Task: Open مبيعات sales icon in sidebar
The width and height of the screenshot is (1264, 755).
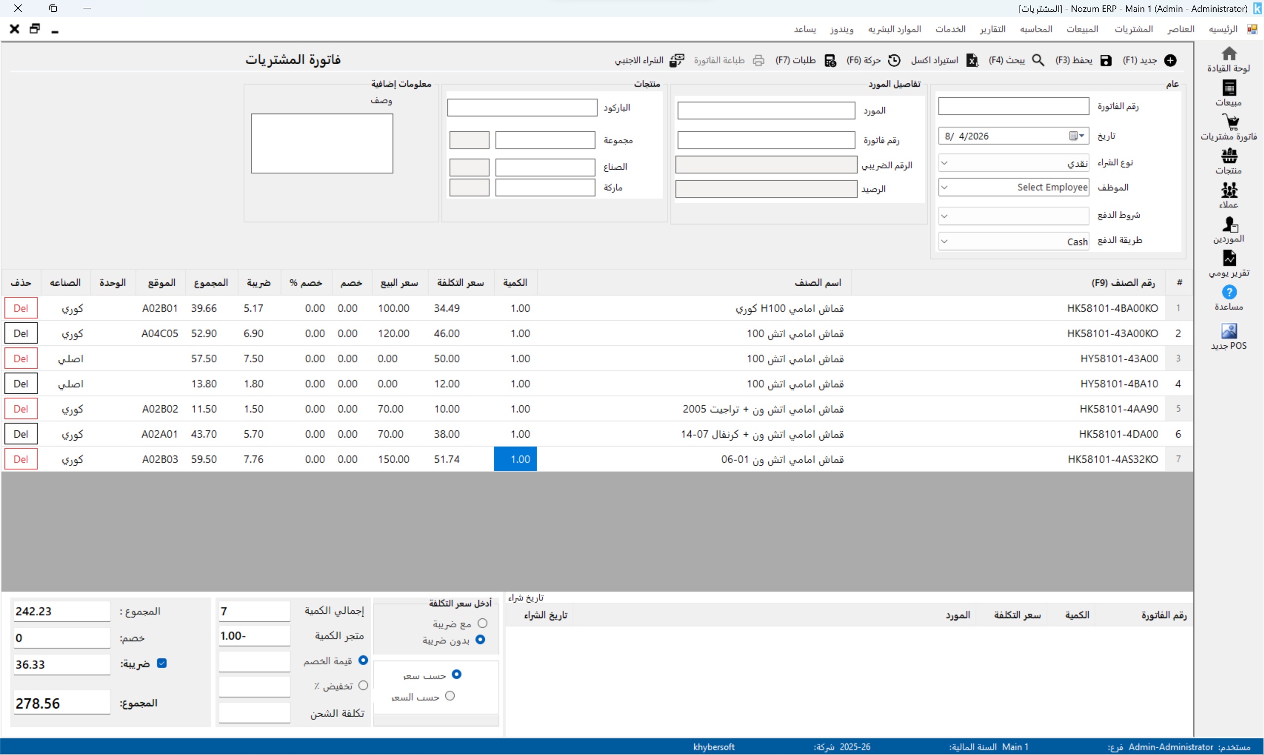Action: (1229, 88)
